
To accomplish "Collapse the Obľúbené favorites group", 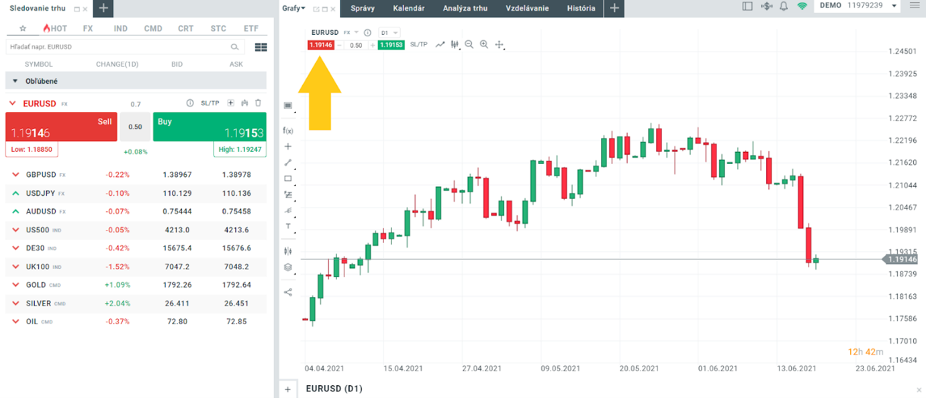I will (15, 80).
